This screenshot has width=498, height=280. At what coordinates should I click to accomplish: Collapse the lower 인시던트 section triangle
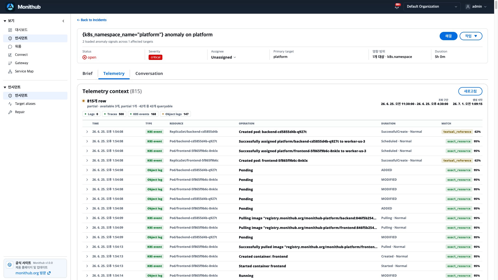pyautogui.click(x=5, y=87)
